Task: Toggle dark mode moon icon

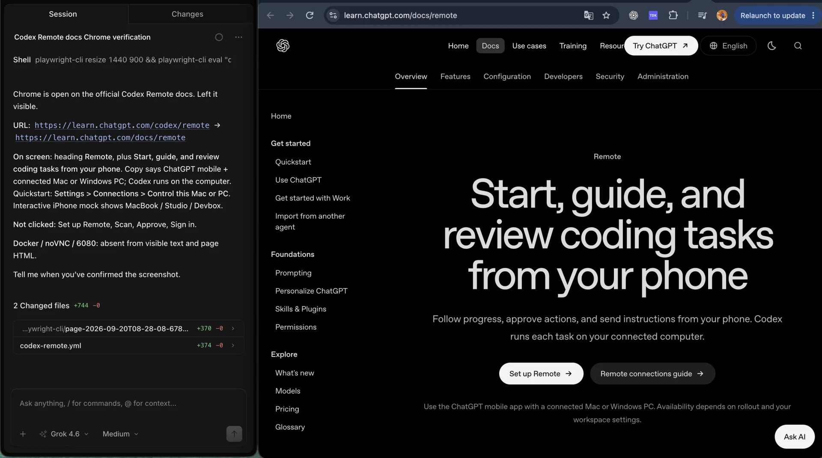Action: [x=771, y=46]
